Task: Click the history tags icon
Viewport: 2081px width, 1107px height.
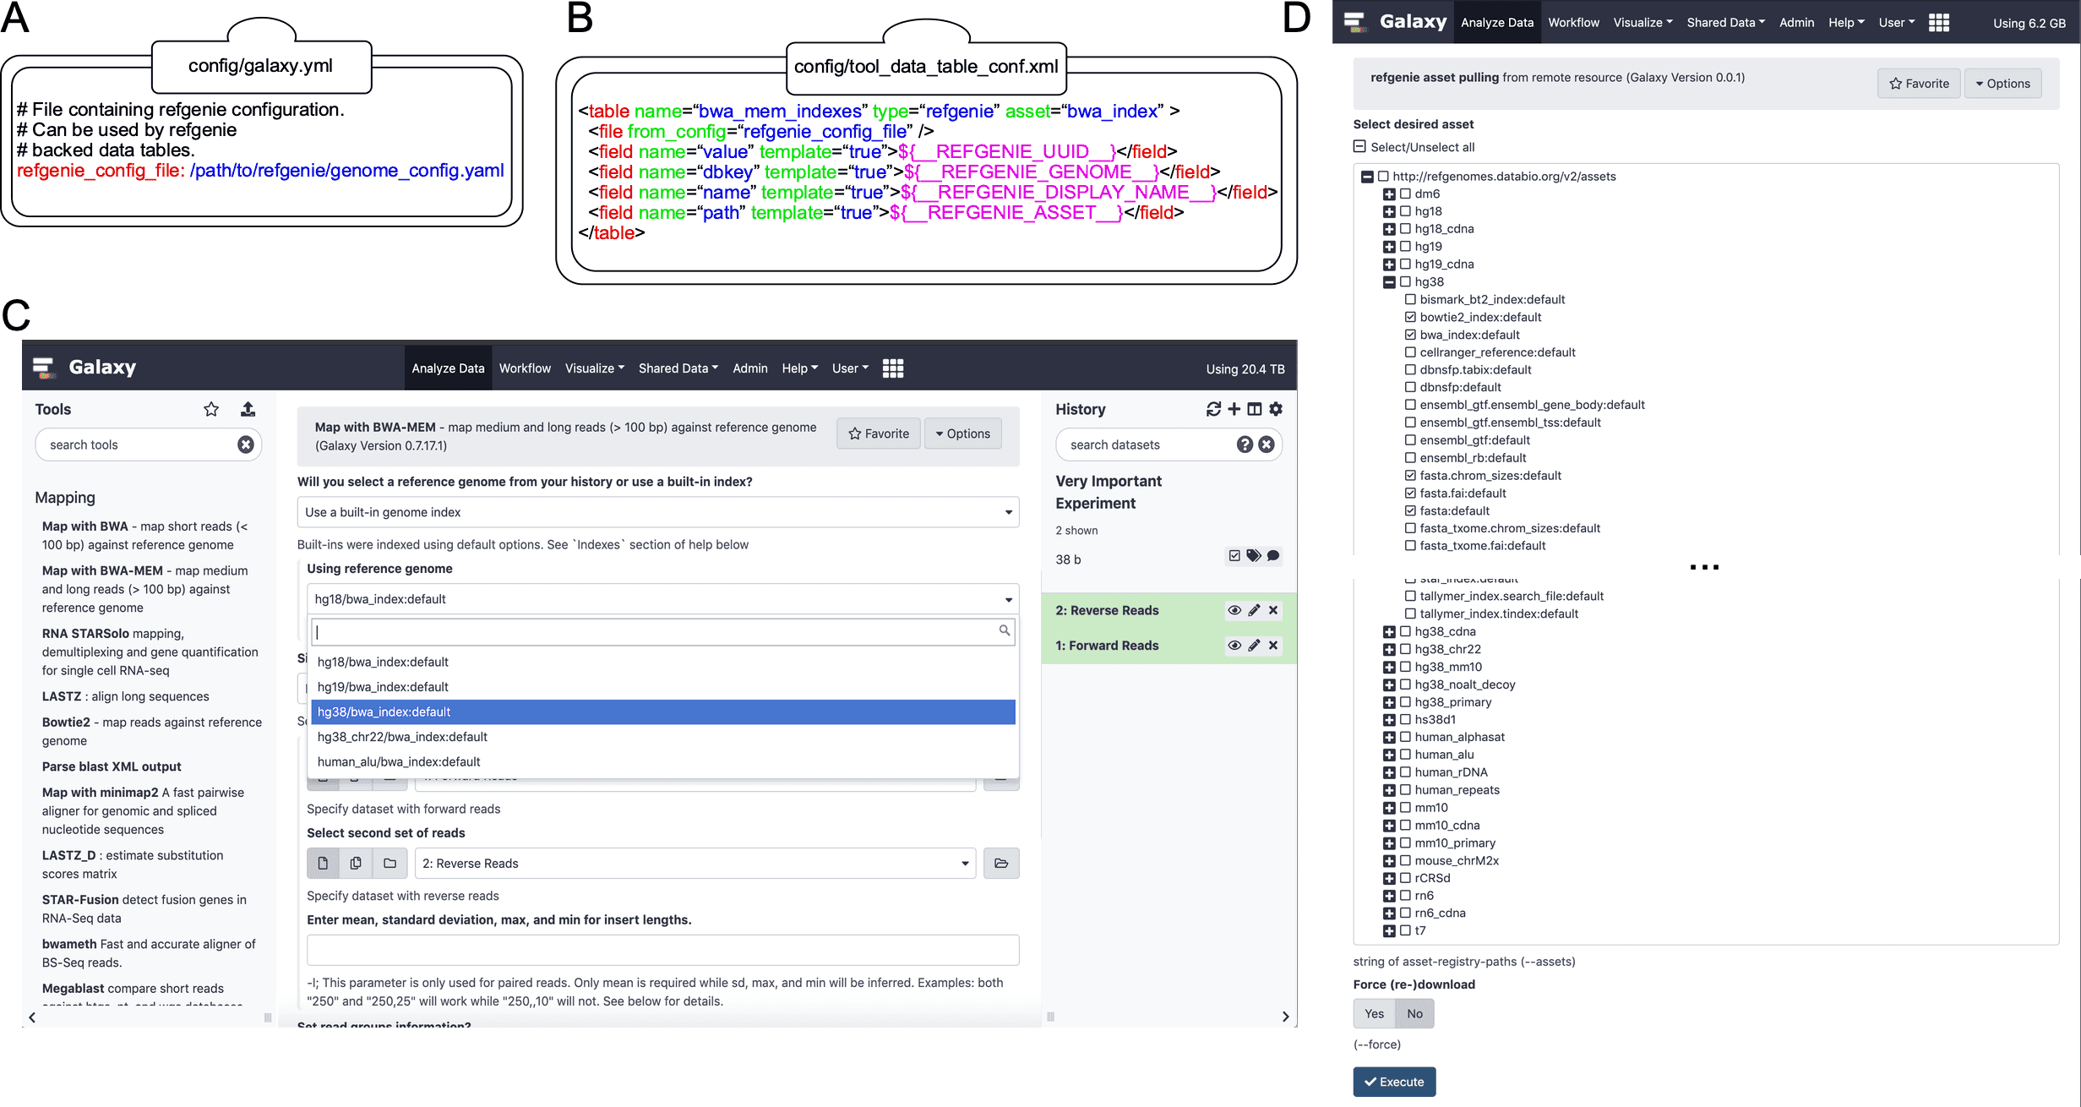Action: [1254, 555]
